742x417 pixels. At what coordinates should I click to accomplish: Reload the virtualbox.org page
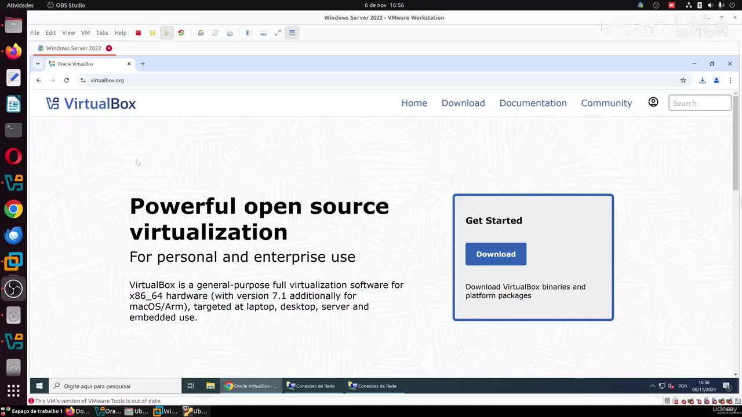point(66,81)
